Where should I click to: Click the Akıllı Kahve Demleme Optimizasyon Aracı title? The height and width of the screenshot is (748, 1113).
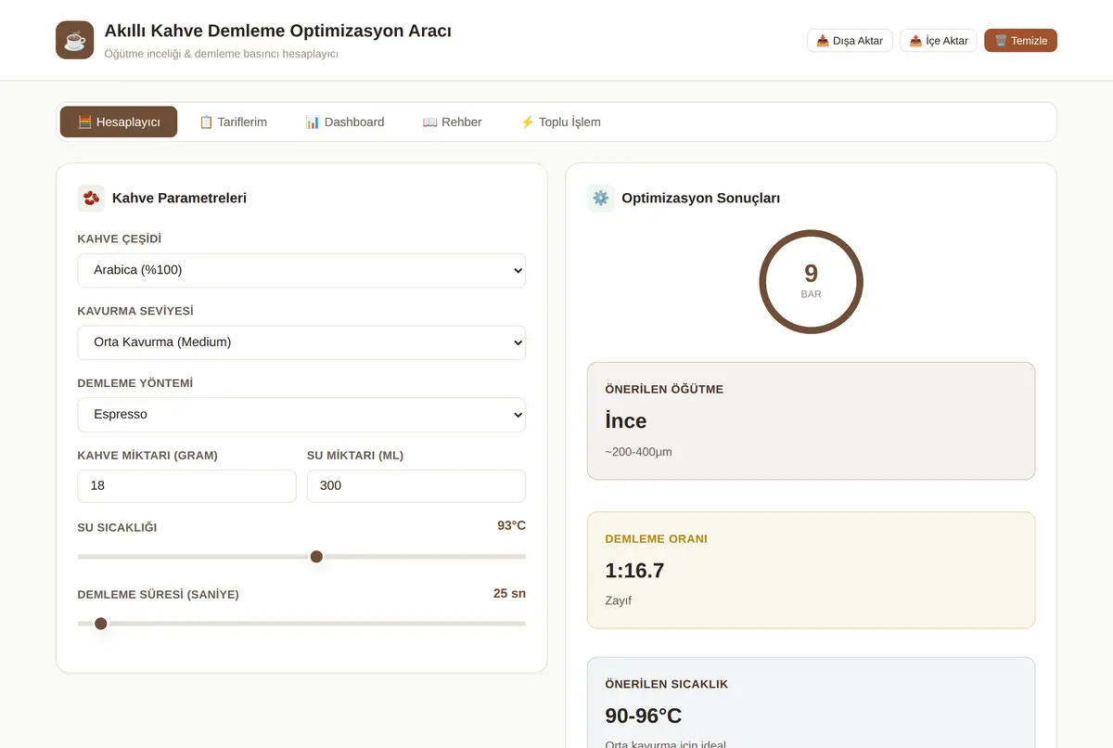278,31
